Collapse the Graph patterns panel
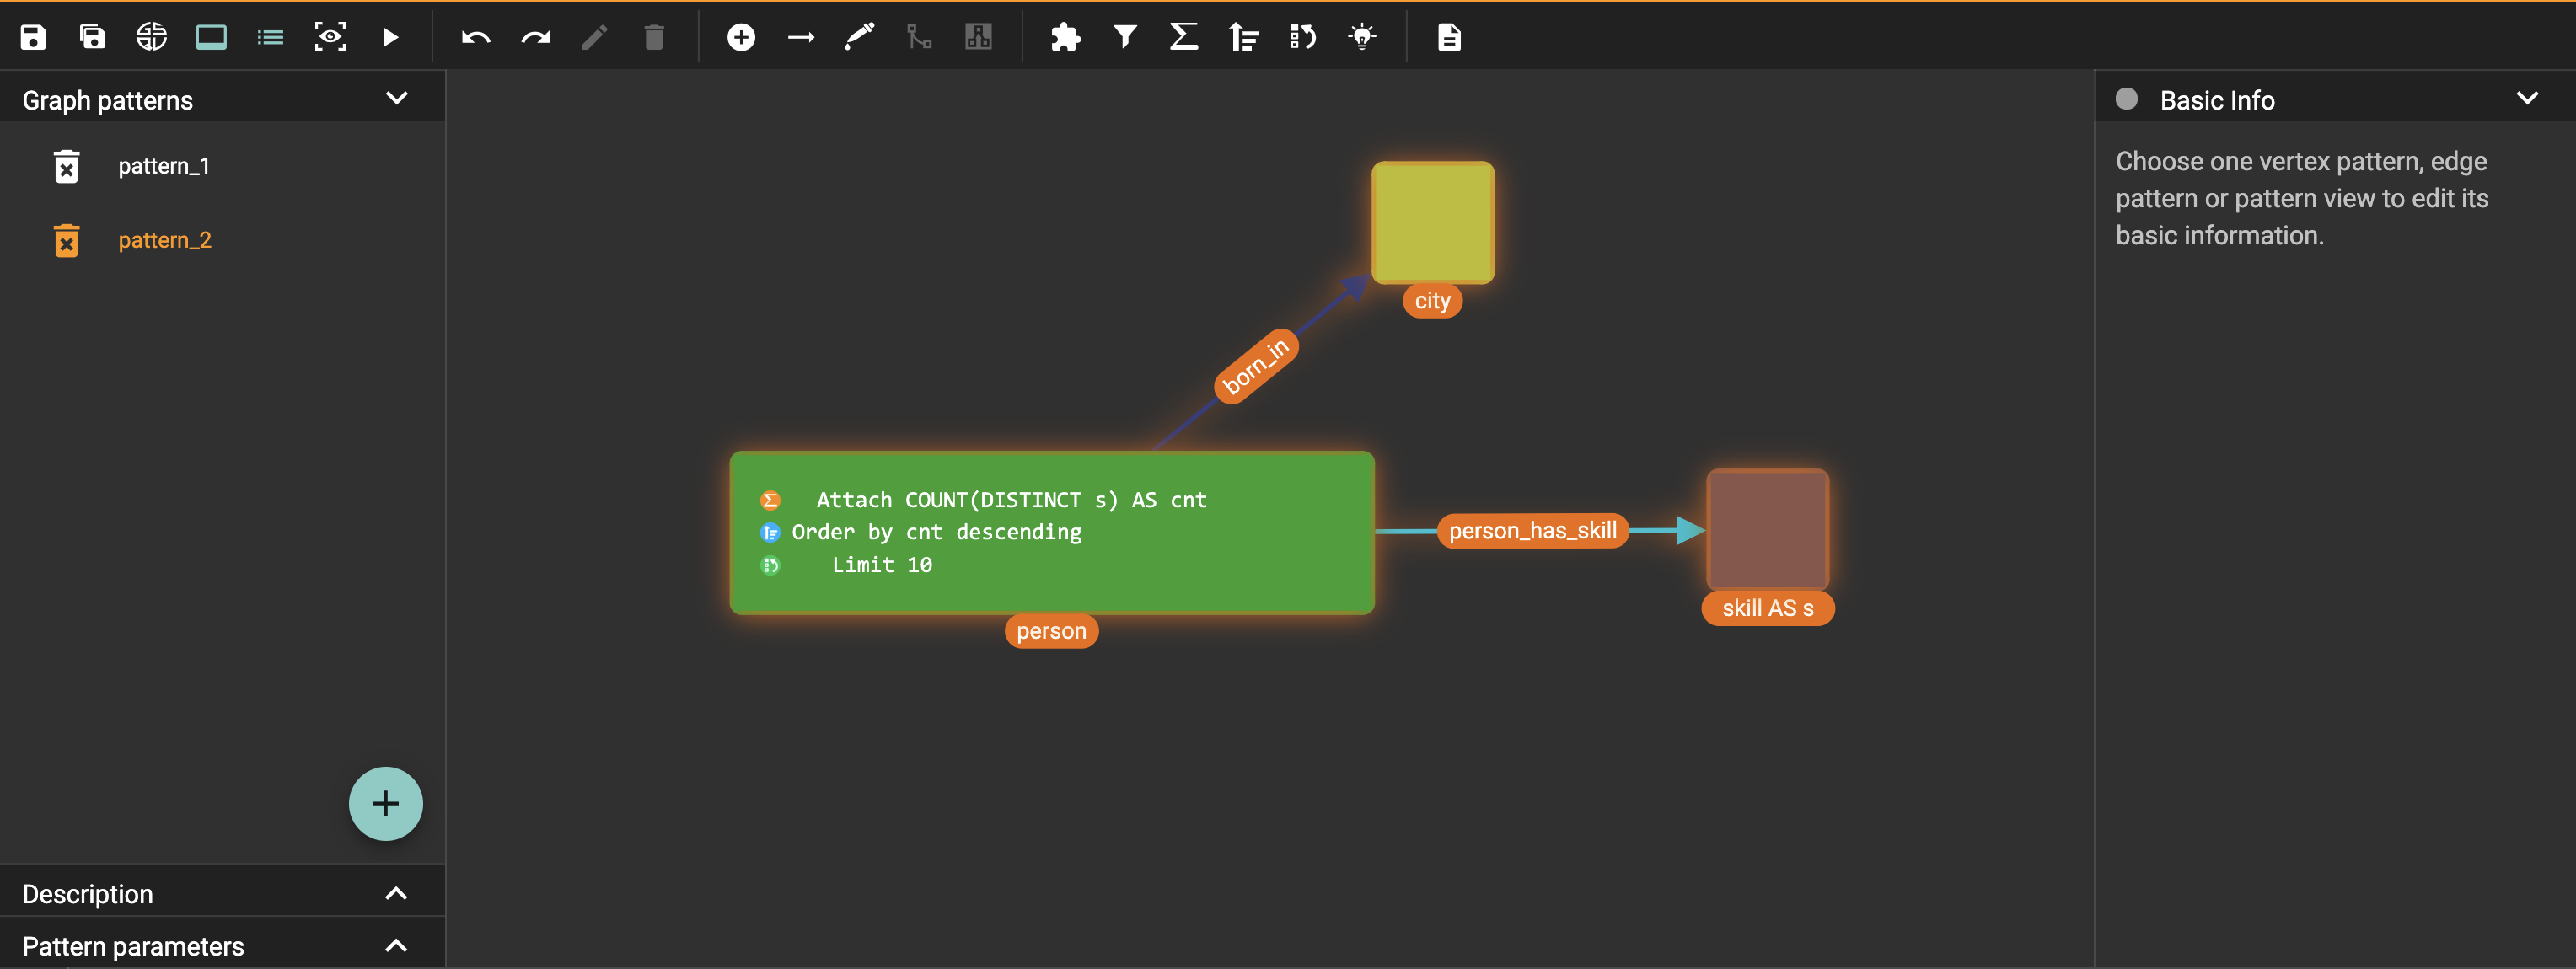This screenshot has width=2576, height=969. point(397,99)
